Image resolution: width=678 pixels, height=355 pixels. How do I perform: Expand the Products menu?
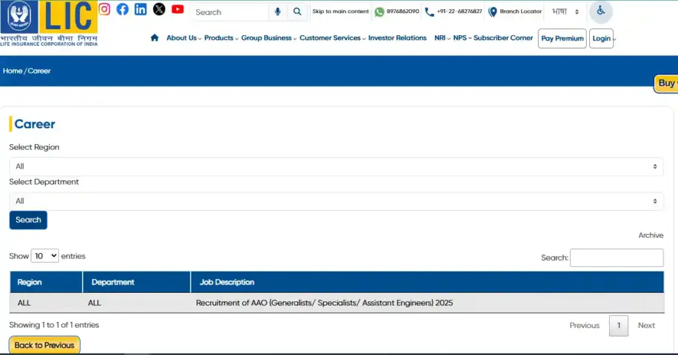221,38
